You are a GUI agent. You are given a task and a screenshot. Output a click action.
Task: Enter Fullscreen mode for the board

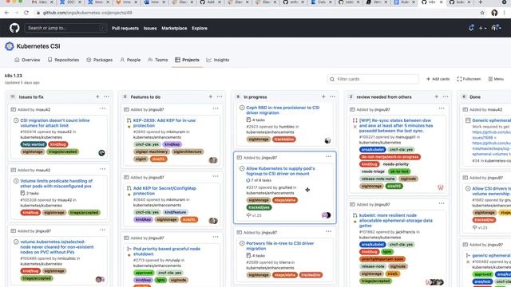469,79
